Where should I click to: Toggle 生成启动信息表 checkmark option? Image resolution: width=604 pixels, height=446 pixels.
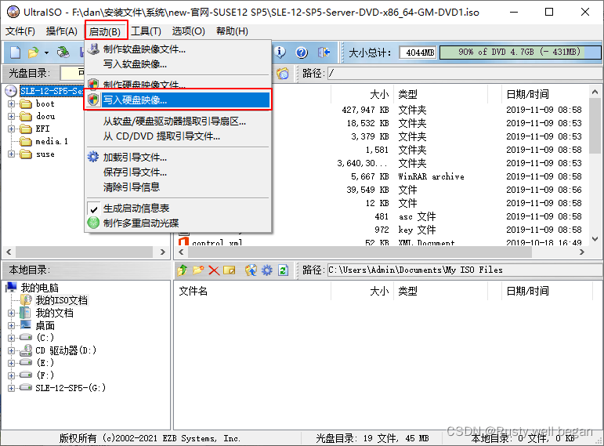(136, 208)
